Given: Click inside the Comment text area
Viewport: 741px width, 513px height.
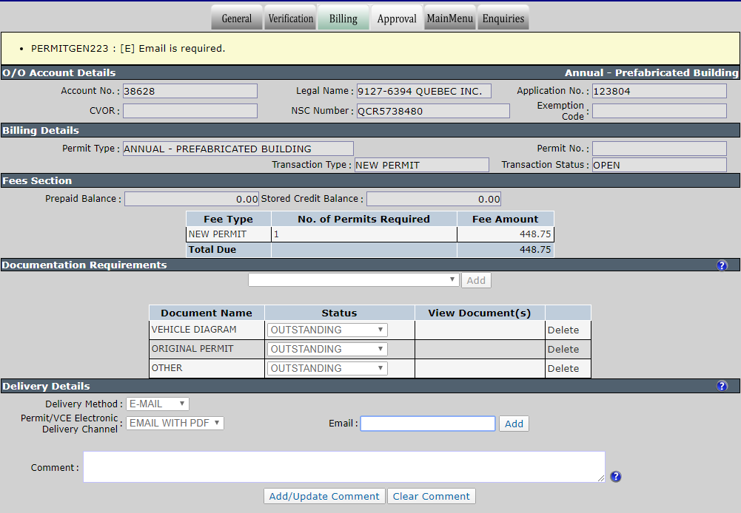Looking at the screenshot, I should [x=344, y=466].
